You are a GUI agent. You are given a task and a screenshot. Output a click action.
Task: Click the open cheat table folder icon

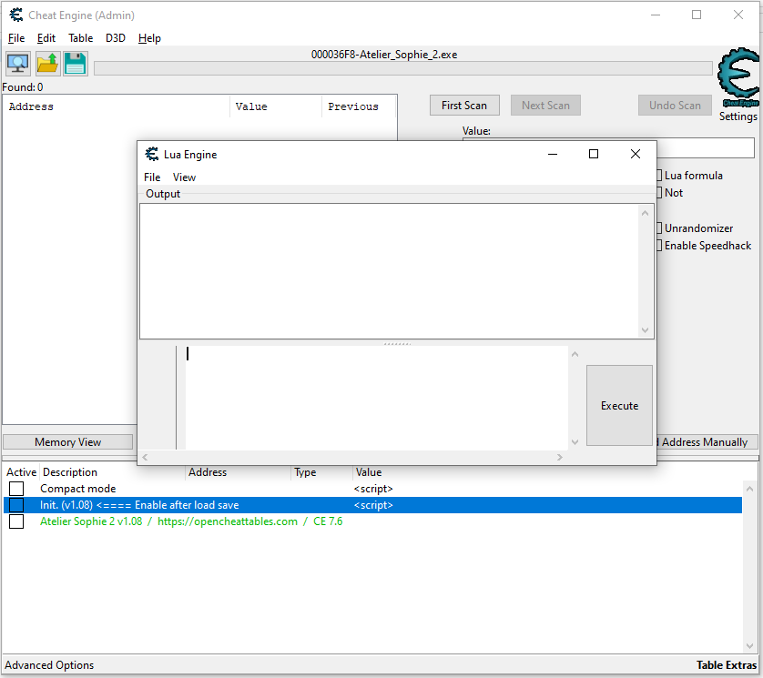pos(47,64)
